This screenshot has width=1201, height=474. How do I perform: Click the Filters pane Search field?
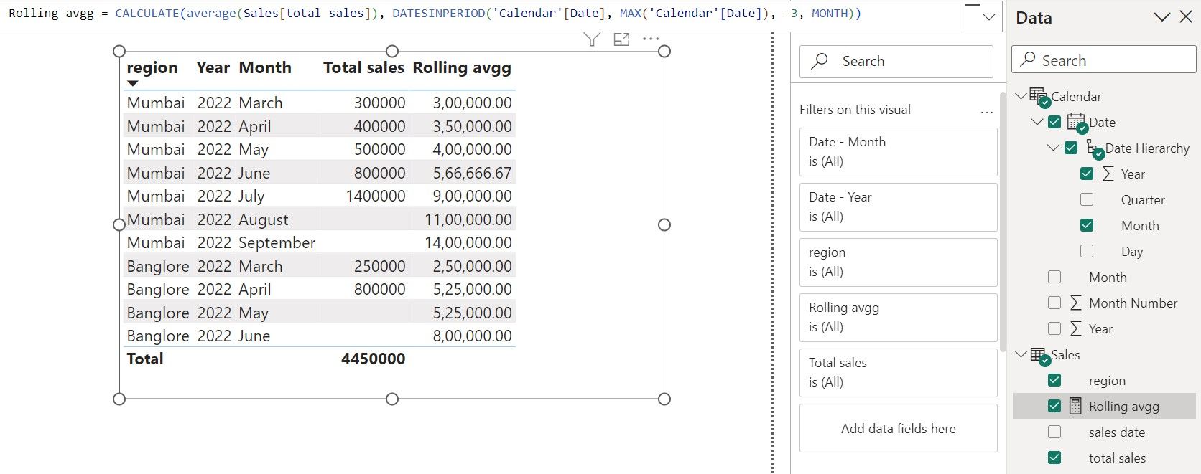click(x=896, y=62)
